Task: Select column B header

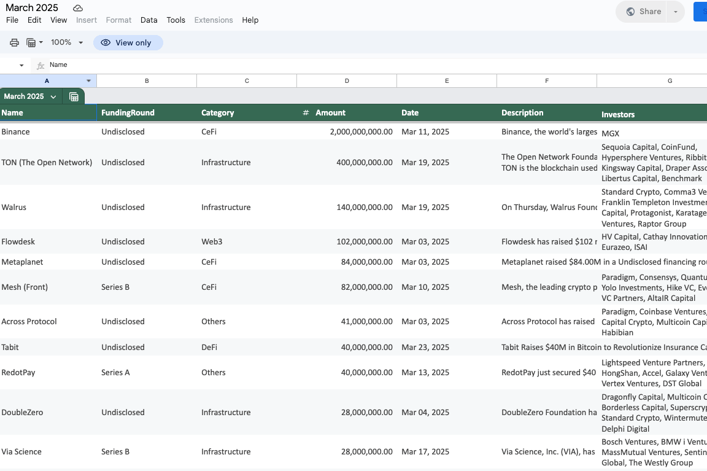Action: point(147,81)
